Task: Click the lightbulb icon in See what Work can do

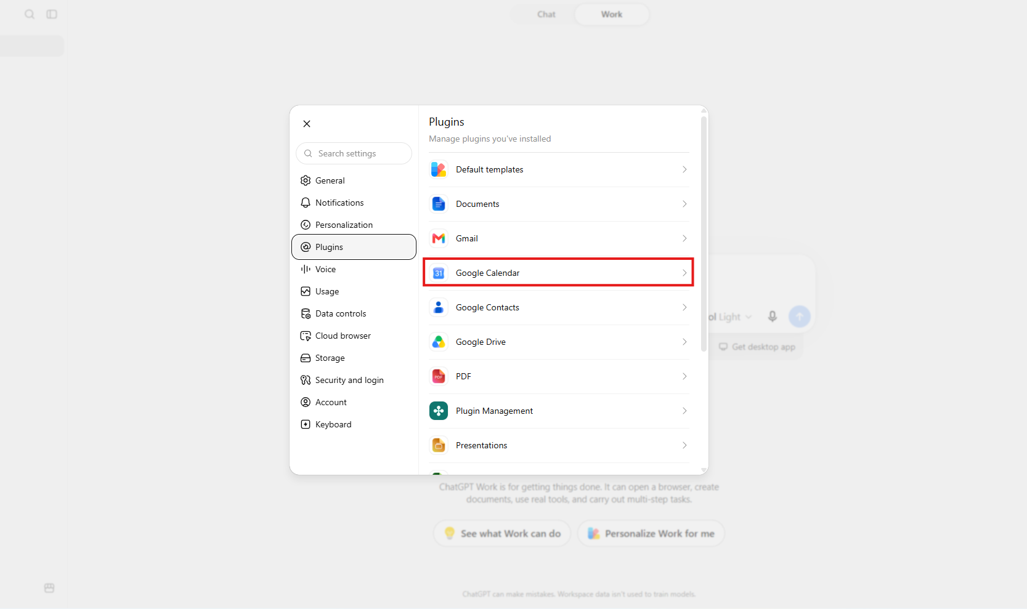Action: (450, 533)
